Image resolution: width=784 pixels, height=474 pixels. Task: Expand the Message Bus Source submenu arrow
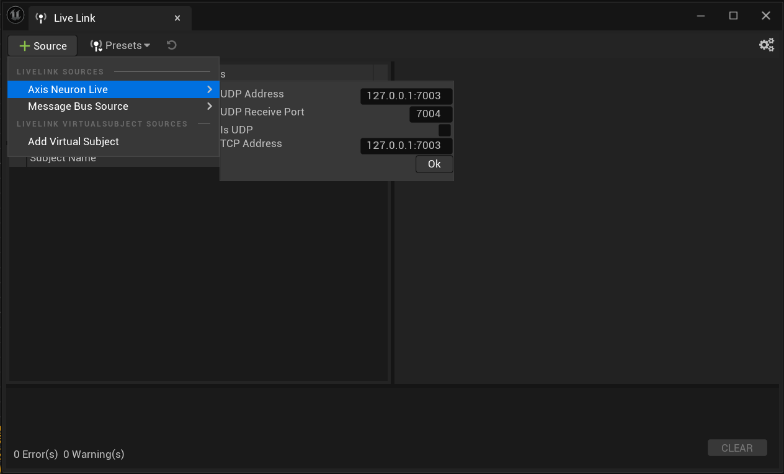[210, 106]
